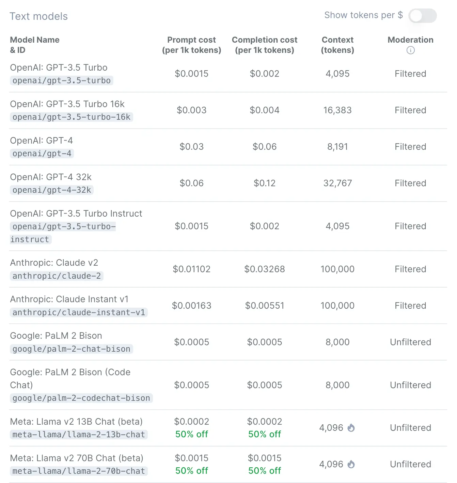Toggle the Show tokens per $ switch

pos(422,16)
